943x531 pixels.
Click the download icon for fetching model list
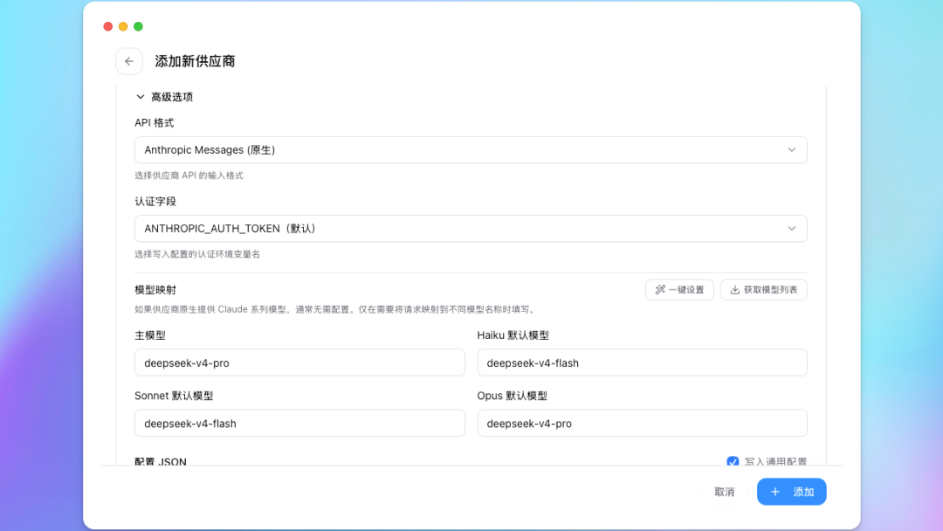point(735,290)
